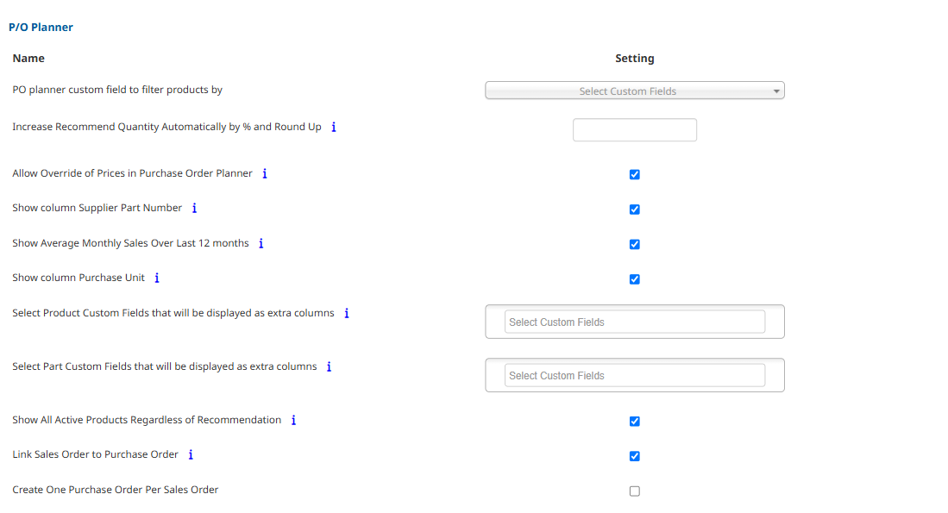Screen dimensions: 948x513
Task: Click info icon next to Purchase Unit
Action: click(x=157, y=278)
